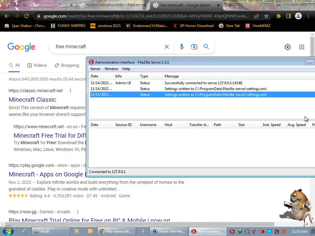Open the windows ISOS bookmark
The width and height of the screenshot is (315, 236).
tap(106, 26)
